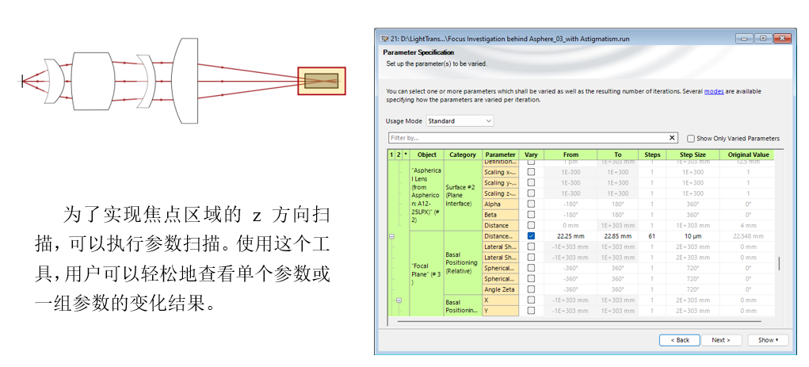Edit the Step Size value 10 µm
The height and width of the screenshot is (367, 809).
(x=693, y=236)
